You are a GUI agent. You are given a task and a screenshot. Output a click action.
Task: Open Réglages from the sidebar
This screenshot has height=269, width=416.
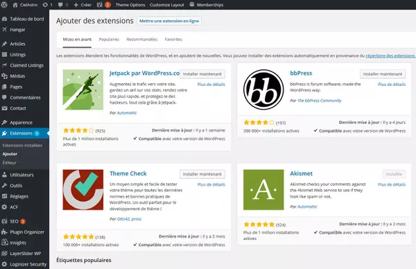(19, 196)
